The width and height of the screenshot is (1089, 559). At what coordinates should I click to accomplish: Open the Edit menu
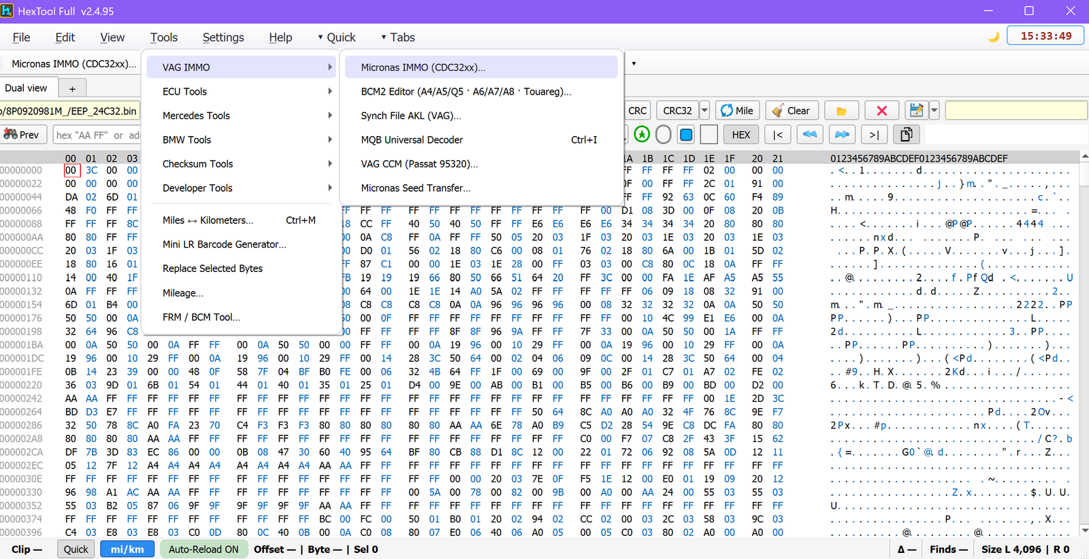click(65, 37)
